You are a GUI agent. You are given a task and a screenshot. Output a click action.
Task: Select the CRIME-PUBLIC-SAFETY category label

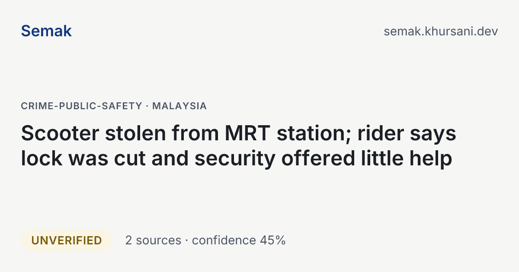[x=82, y=106]
